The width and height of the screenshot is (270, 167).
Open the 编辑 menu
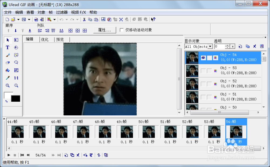(19, 12)
